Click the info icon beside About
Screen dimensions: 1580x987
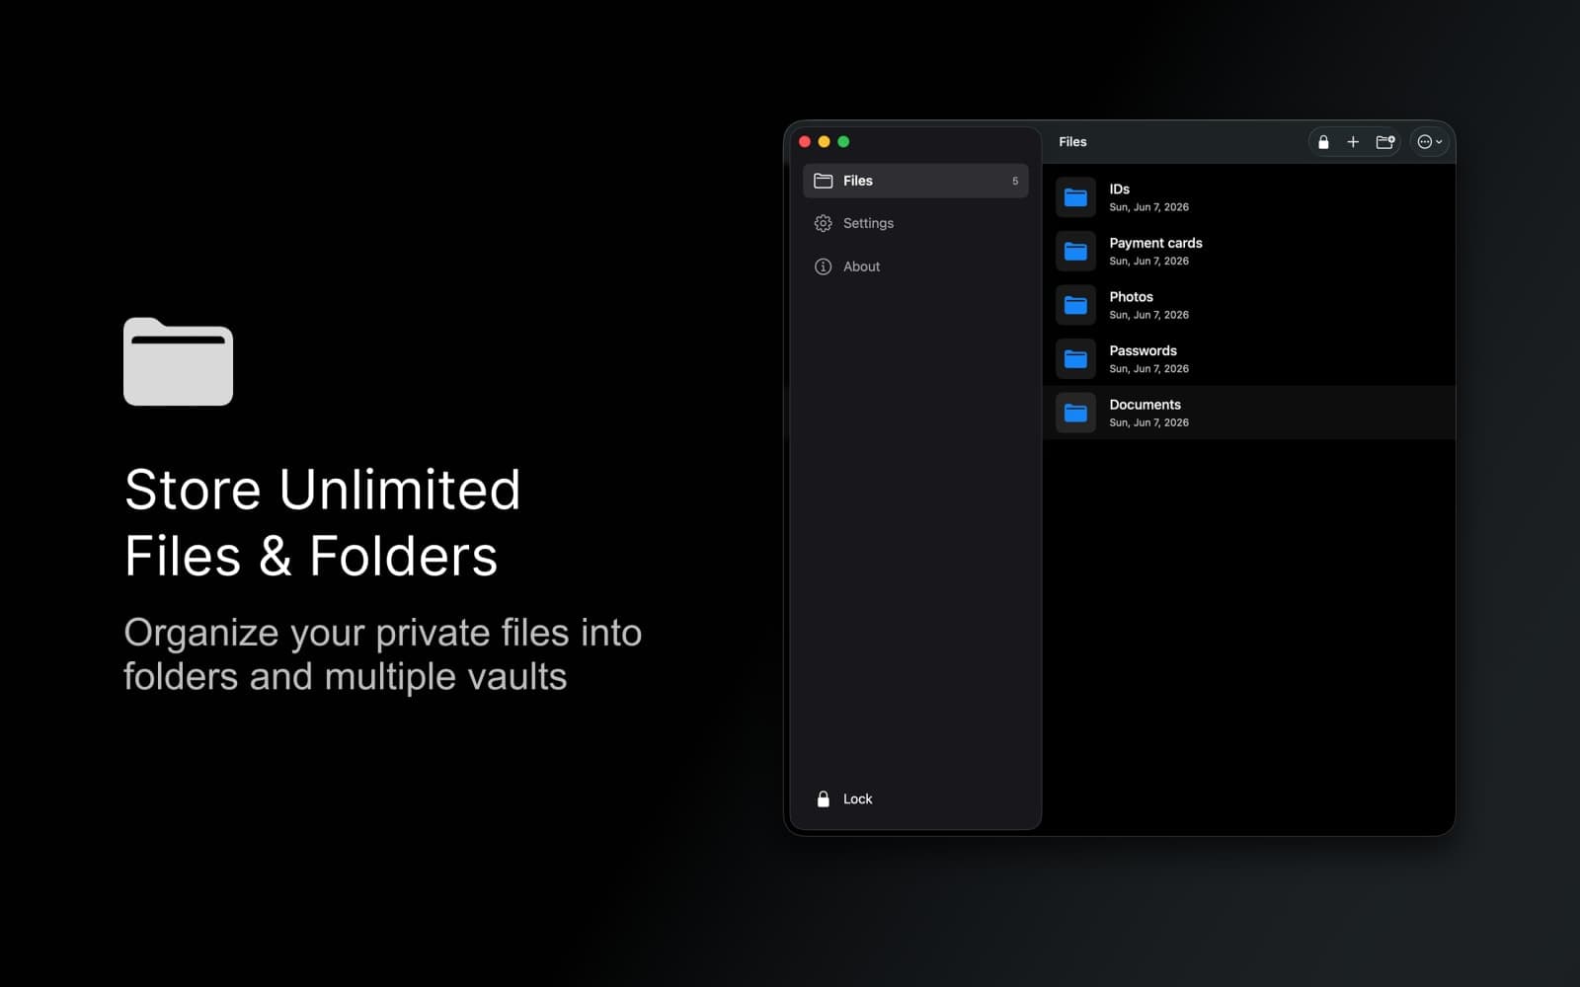click(x=823, y=266)
